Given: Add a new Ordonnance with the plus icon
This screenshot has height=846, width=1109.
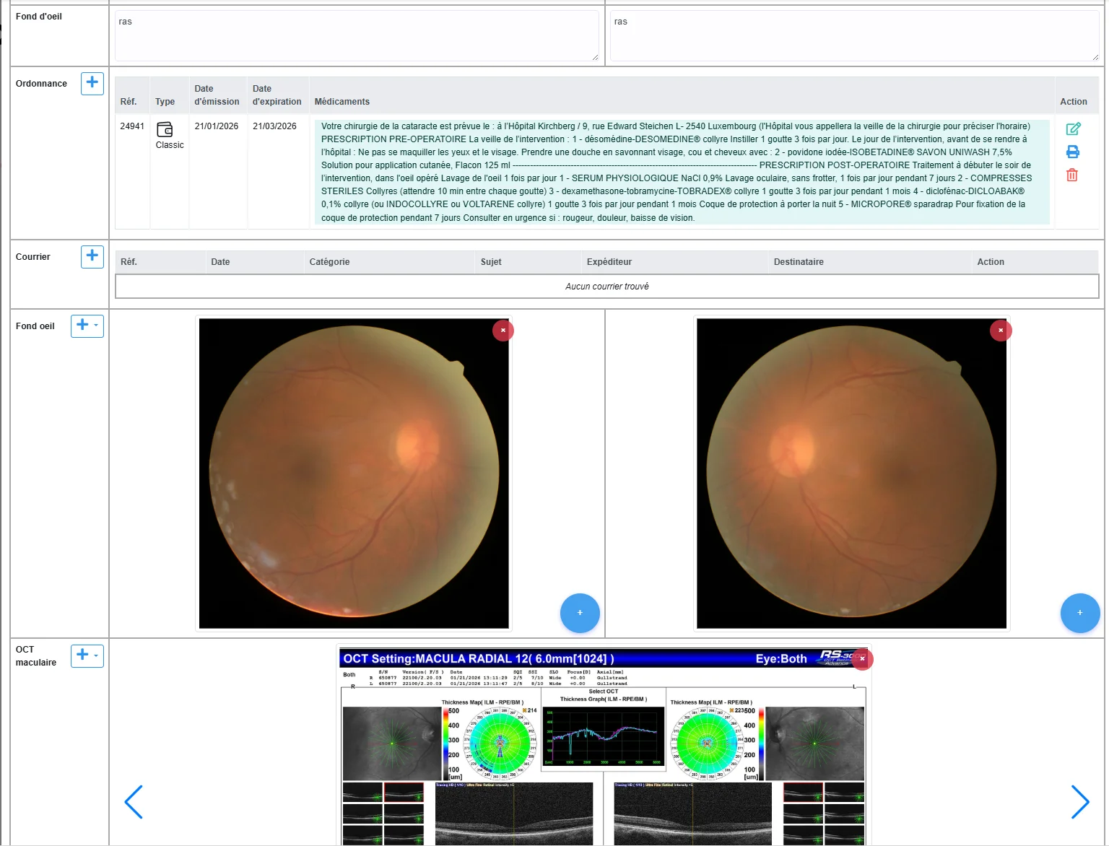Looking at the screenshot, I should 92,84.
